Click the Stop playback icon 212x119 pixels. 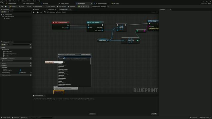(84, 7)
